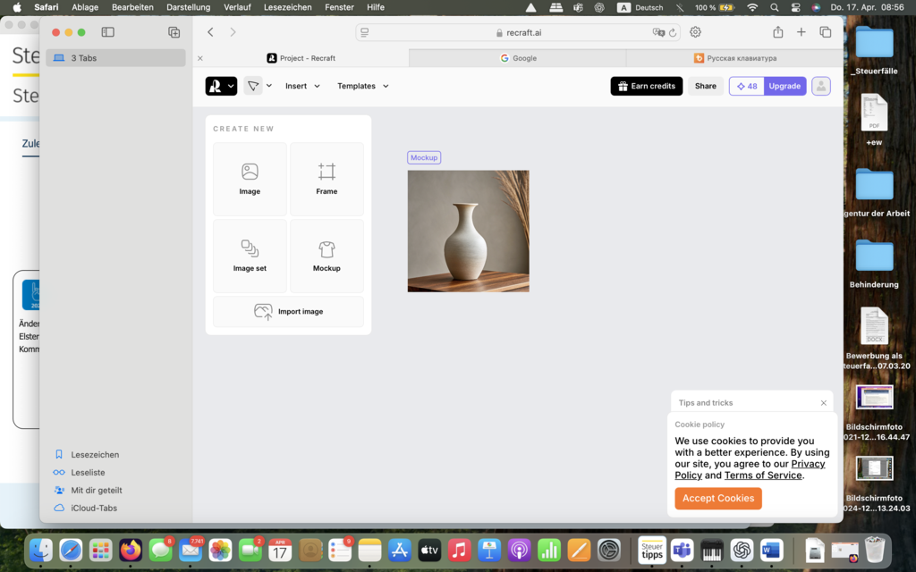
Task: Go forward in Safari
Action: tap(233, 32)
